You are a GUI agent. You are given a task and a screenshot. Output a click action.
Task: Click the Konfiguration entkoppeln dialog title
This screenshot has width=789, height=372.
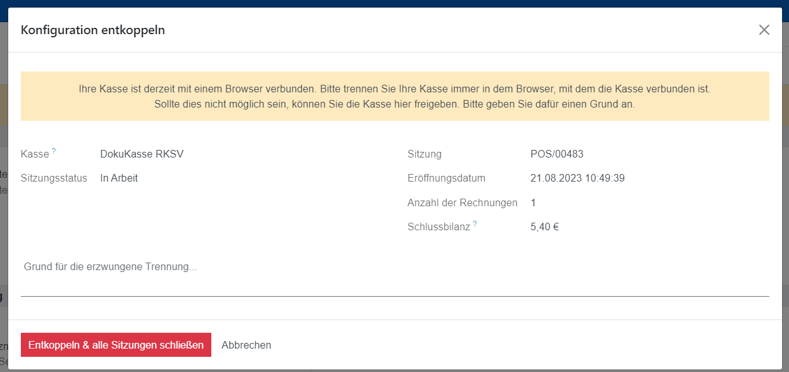[x=93, y=30]
